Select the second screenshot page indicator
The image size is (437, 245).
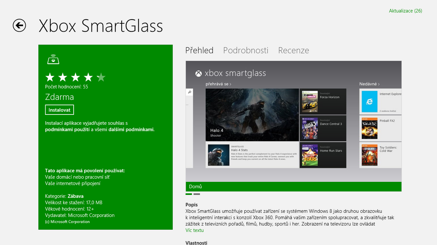coord(196,194)
